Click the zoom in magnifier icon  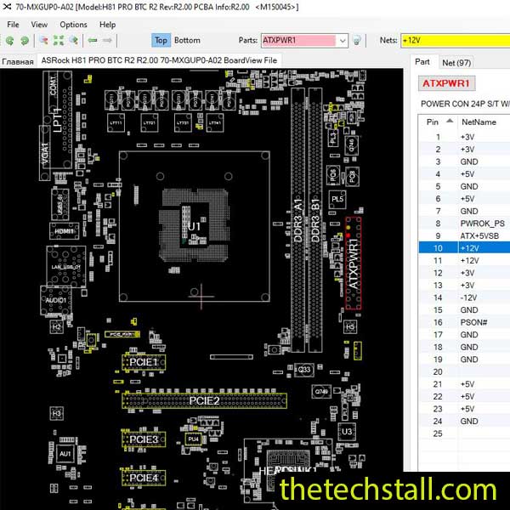43,40
